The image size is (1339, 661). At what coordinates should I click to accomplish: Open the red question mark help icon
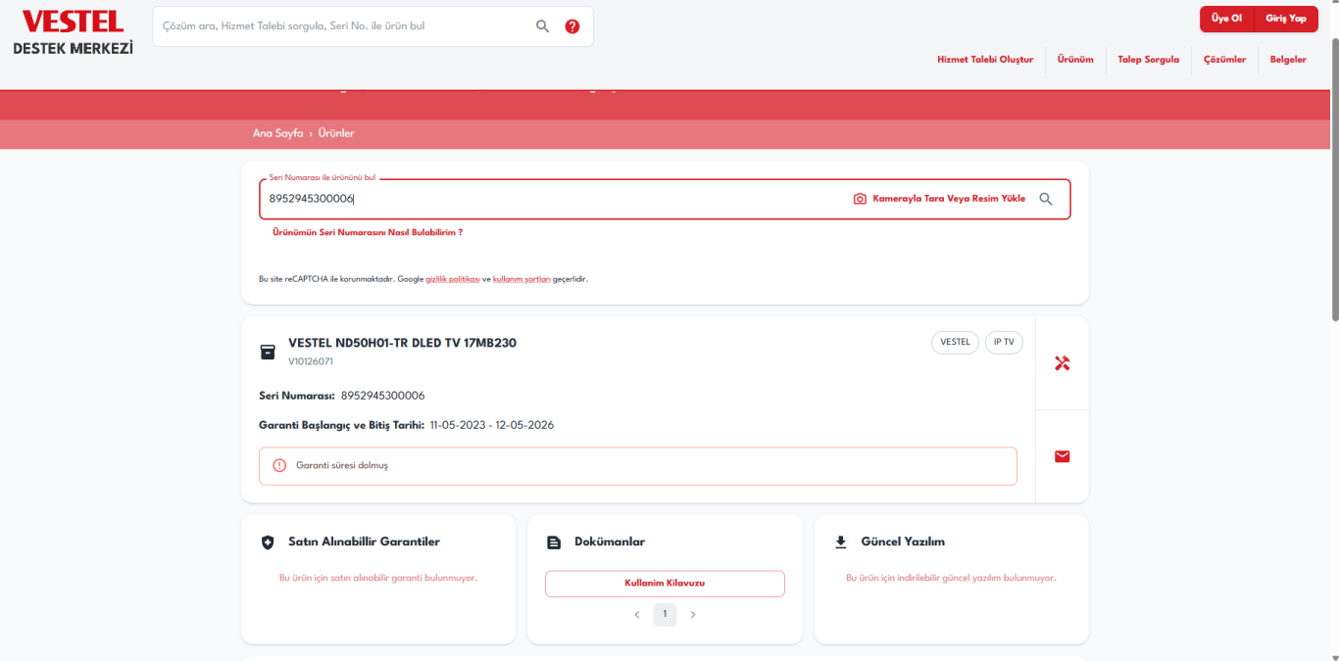[x=572, y=26]
